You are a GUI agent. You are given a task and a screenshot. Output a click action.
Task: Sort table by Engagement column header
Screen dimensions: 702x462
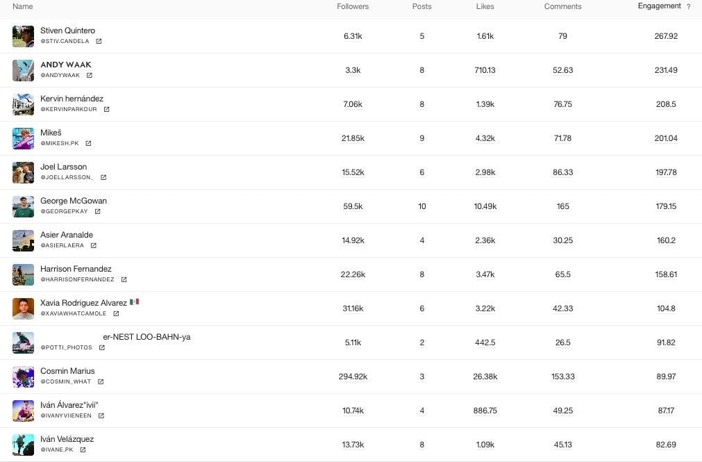(659, 6)
